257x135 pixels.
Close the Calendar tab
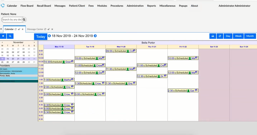click(x=23, y=29)
